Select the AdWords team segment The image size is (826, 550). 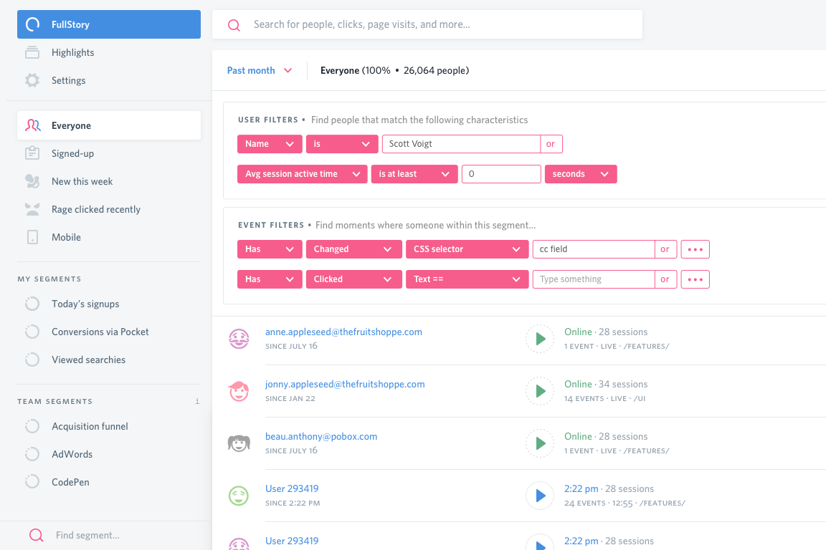[72, 454]
